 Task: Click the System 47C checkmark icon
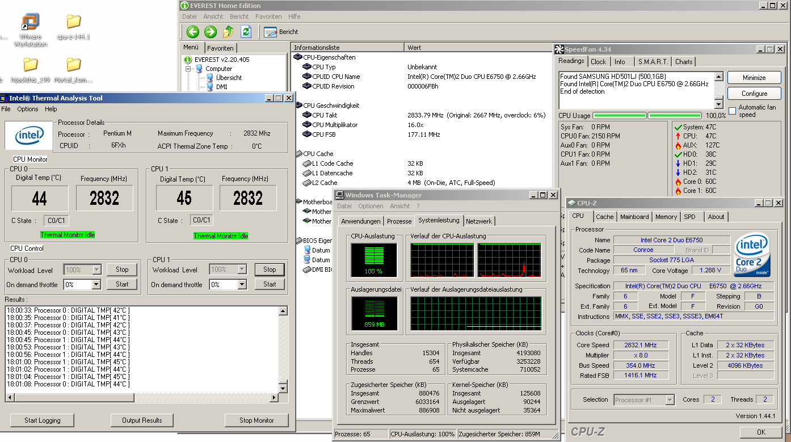678,127
